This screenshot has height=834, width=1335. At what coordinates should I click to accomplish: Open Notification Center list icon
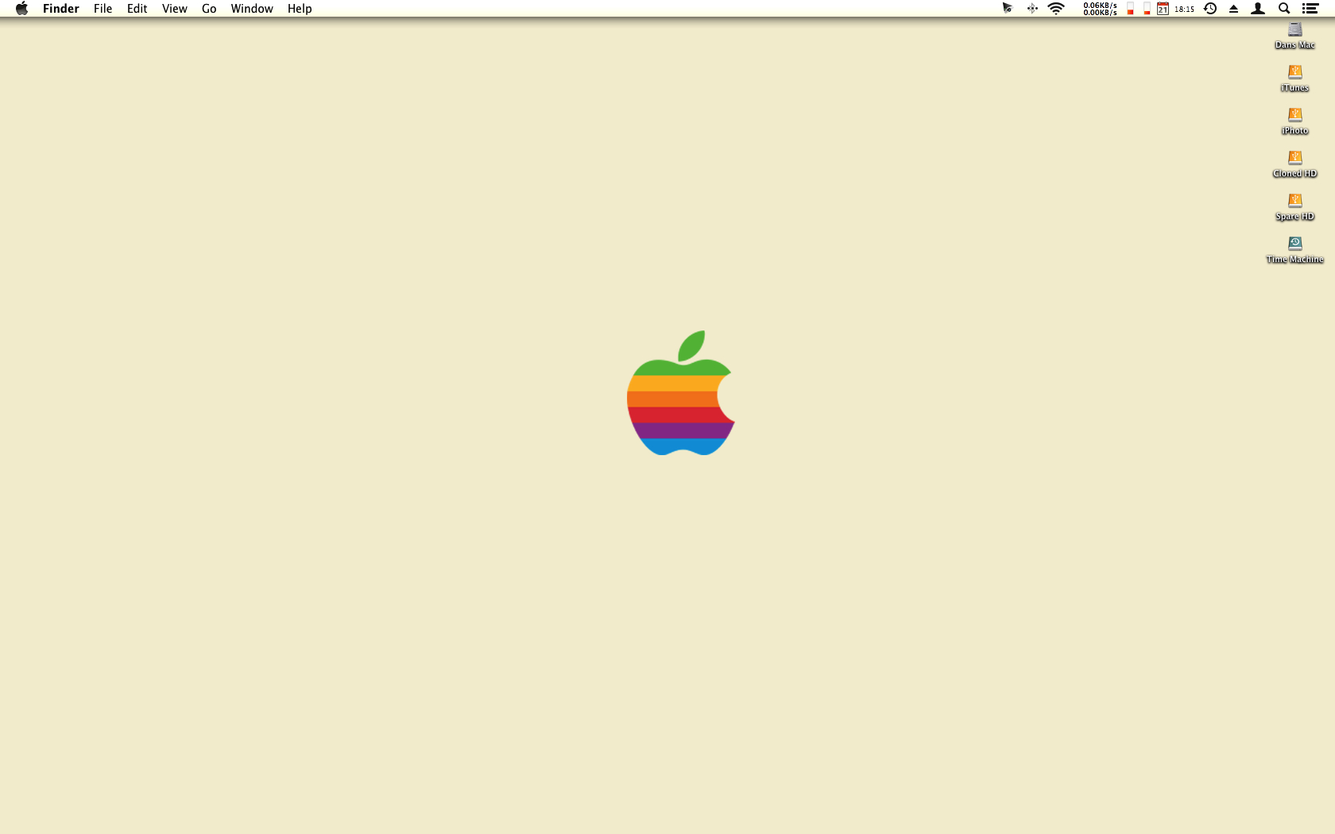coord(1310,9)
